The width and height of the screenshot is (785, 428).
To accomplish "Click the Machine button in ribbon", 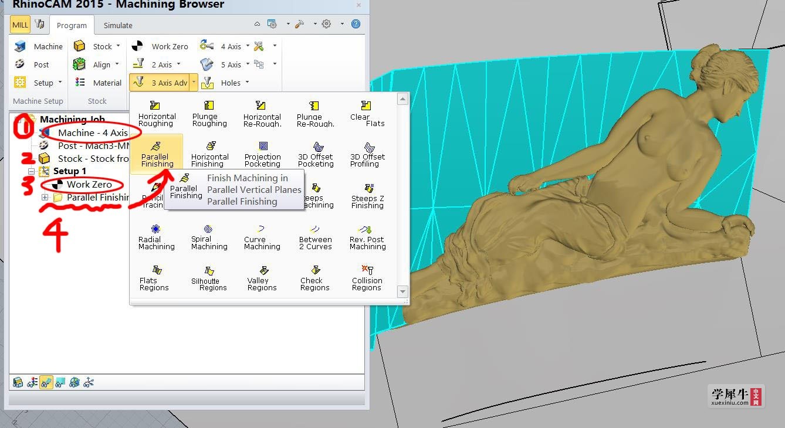I will click(x=39, y=46).
